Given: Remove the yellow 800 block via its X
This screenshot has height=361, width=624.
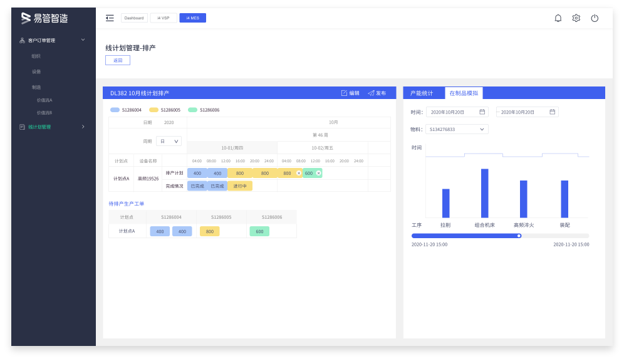Looking at the screenshot, I should pos(299,173).
